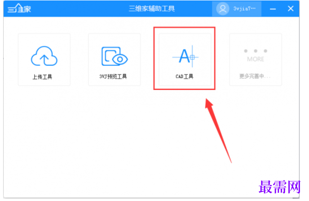Screen dimensions: 309x201
Task: Minimize the 三维家辅助工具 window
Action: [273, 9]
